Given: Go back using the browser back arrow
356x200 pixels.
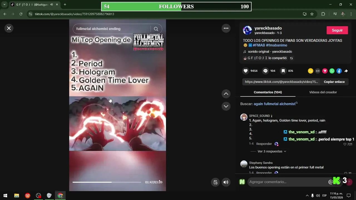Looking at the screenshot, I should (5, 14).
